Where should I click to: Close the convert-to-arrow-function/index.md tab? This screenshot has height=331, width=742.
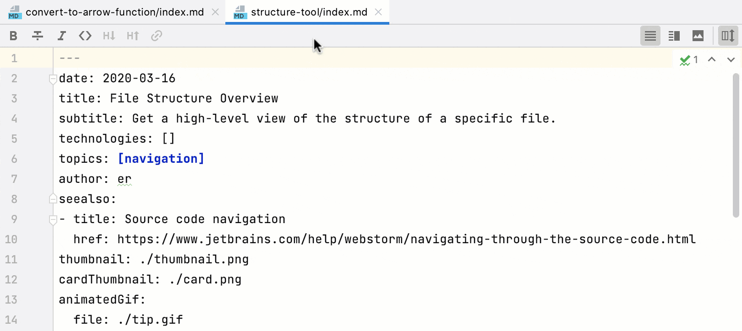click(215, 12)
